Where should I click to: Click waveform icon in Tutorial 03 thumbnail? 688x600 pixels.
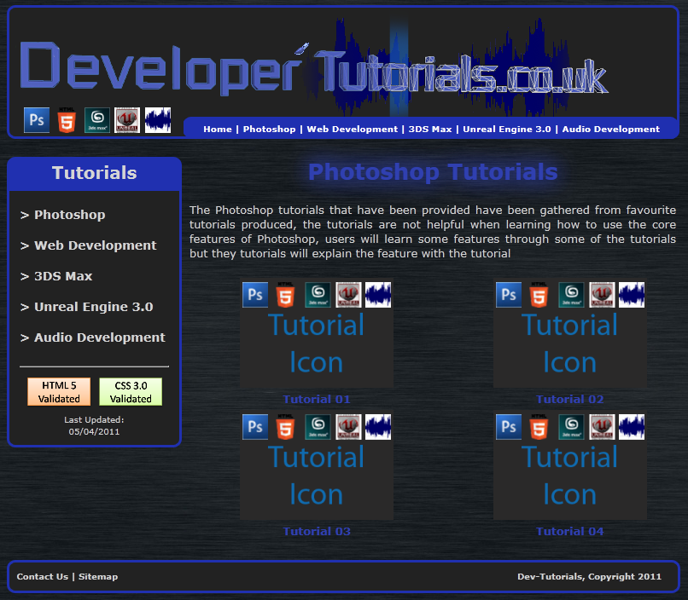[378, 427]
